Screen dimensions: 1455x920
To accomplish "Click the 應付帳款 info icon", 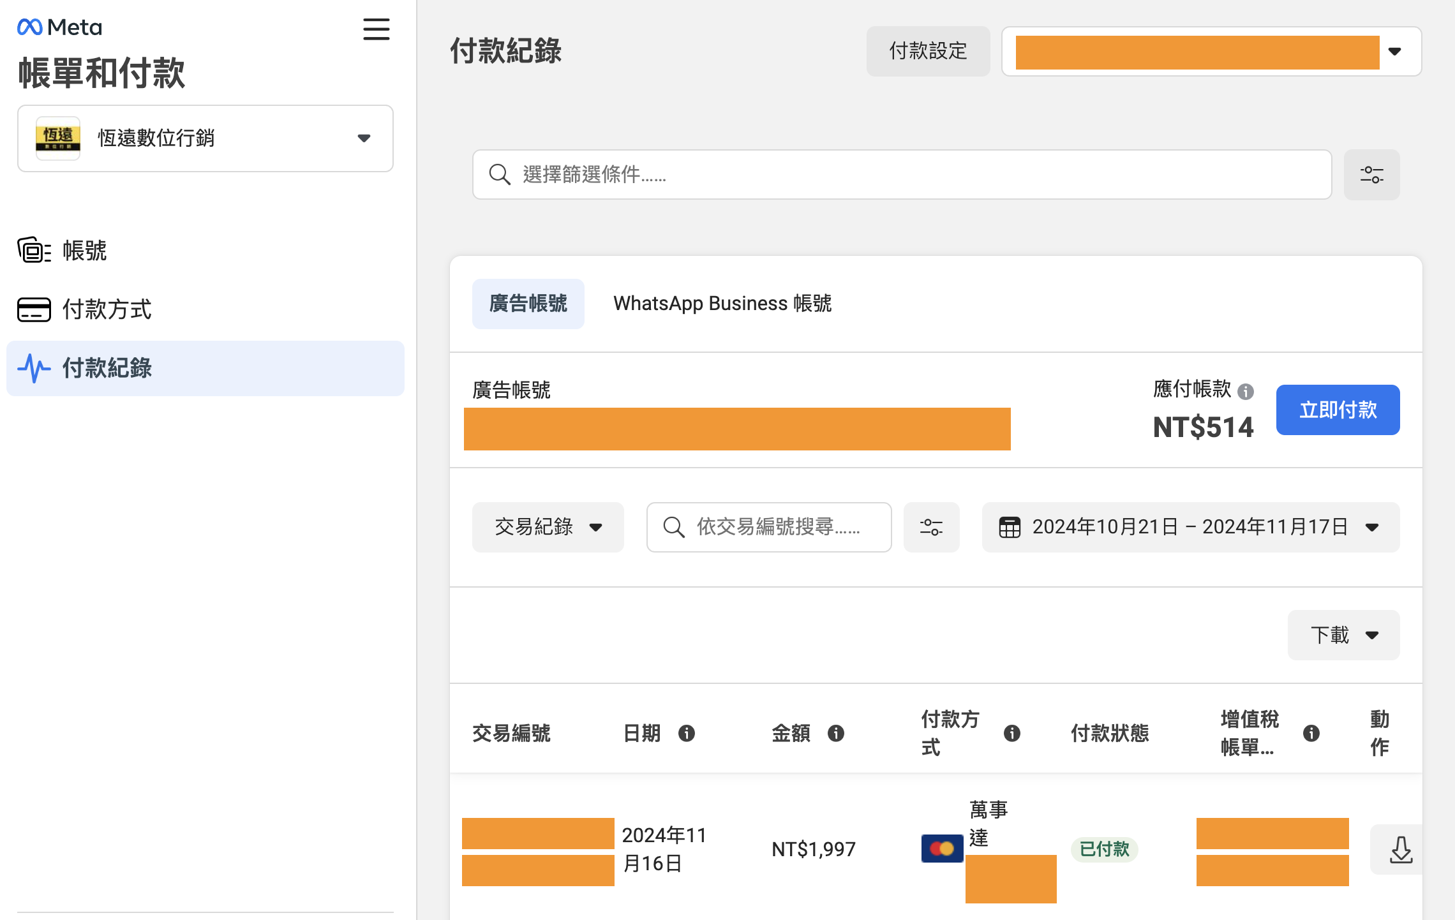I will pos(1245,391).
